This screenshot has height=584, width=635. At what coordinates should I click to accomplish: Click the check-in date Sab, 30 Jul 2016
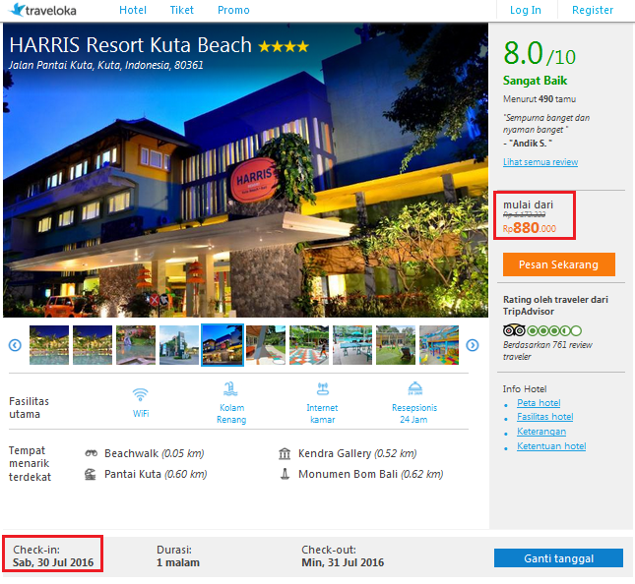pos(53,562)
